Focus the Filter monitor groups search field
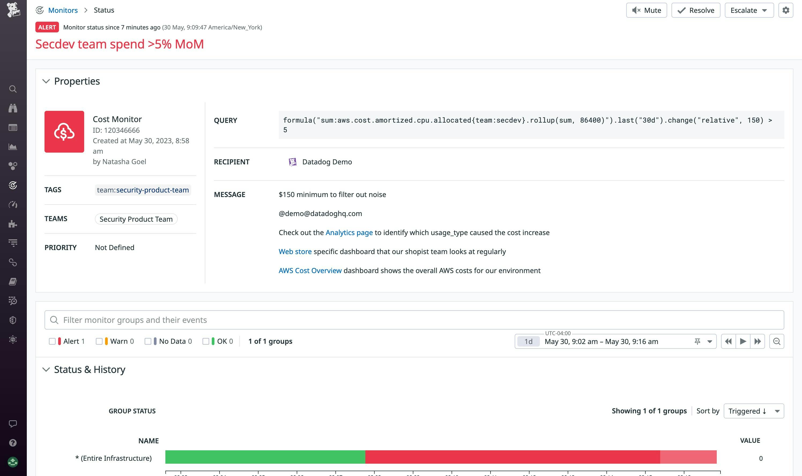Viewport: 802px width, 476px height. (x=414, y=320)
